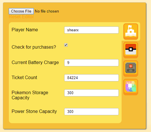
Task: Click the Pokemon Storage Capacity label
Action: tap(30, 95)
